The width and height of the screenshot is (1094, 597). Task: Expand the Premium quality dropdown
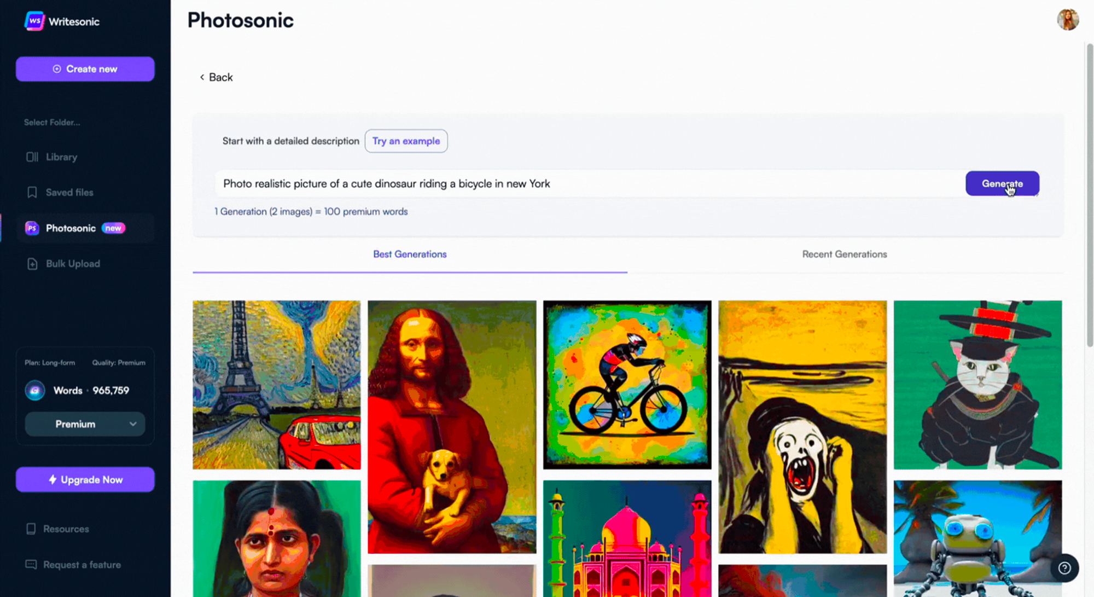pyautogui.click(x=84, y=424)
